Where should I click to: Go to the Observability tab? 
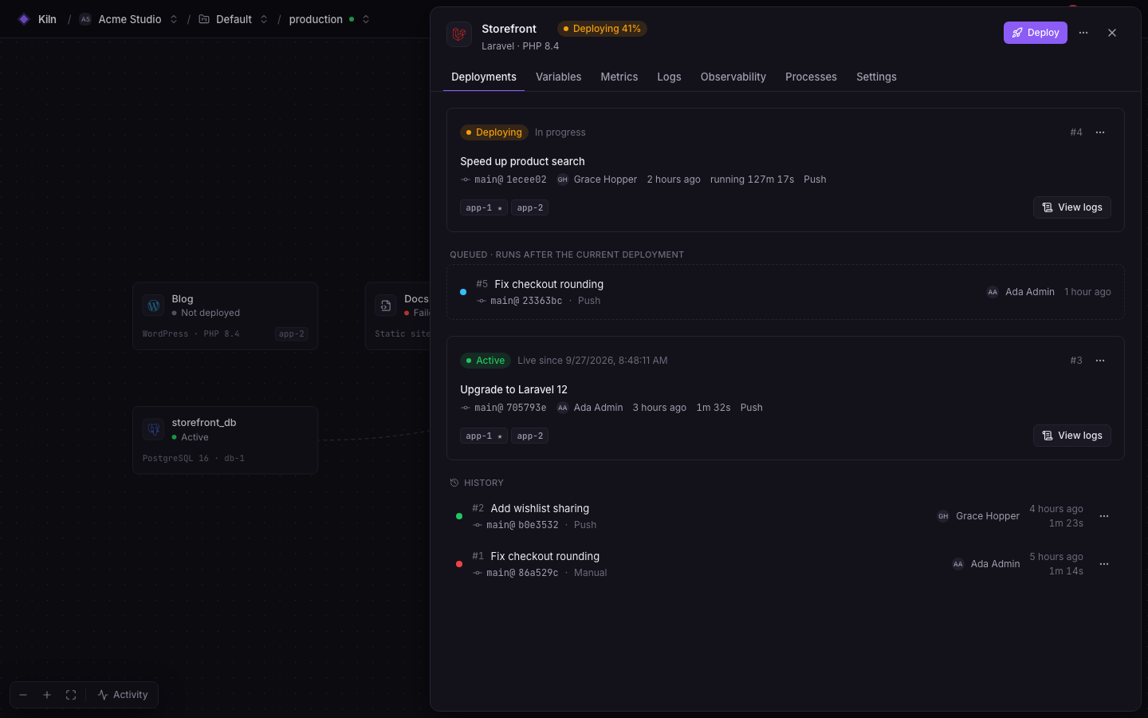pyautogui.click(x=733, y=77)
